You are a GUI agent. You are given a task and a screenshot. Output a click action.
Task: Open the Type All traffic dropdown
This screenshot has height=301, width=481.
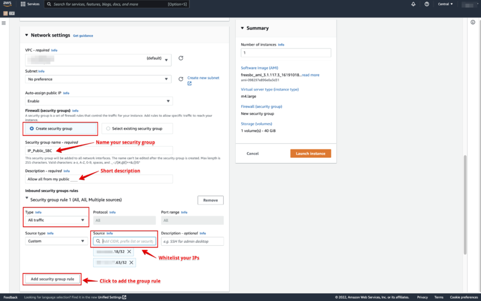(x=56, y=220)
